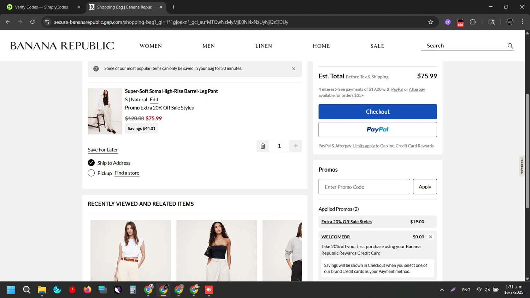This screenshot has height=298, width=530.
Task: Select Ship to Address option
Action: point(91,163)
